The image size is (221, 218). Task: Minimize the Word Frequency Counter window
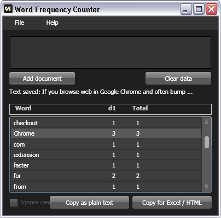pos(186,9)
